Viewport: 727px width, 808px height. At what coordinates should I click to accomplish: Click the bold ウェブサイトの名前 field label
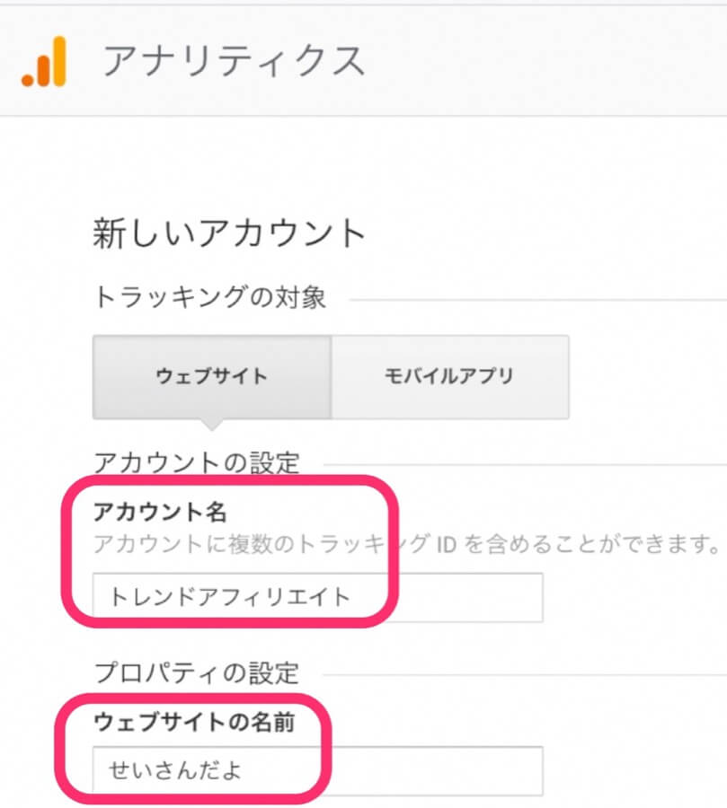tap(194, 720)
